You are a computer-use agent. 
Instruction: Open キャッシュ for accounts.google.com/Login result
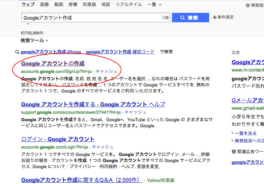click(102, 147)
